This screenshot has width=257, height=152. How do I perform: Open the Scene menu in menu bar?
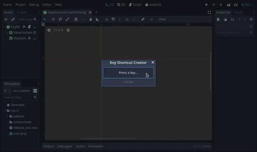(x=8, y=5)
